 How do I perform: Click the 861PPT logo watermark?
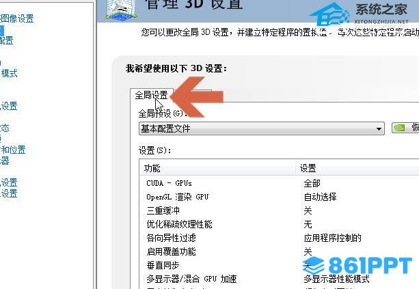(x=357, y=266)
